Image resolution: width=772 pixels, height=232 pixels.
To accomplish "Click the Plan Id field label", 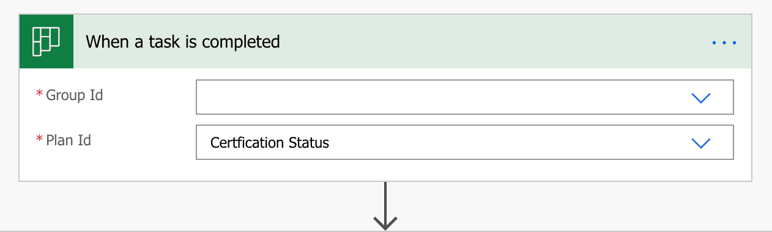I will (x=69, y=140).
